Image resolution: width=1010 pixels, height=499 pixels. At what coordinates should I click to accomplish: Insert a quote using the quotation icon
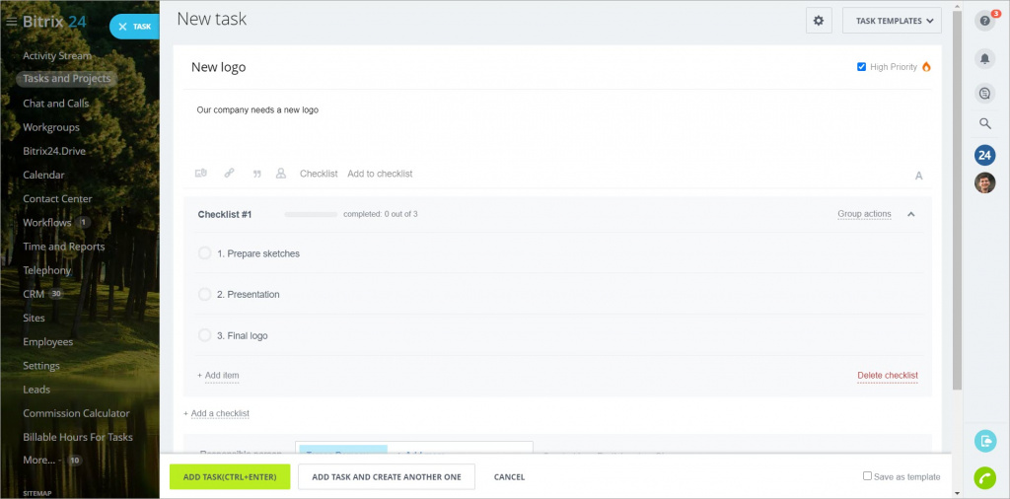coord(256,174)
